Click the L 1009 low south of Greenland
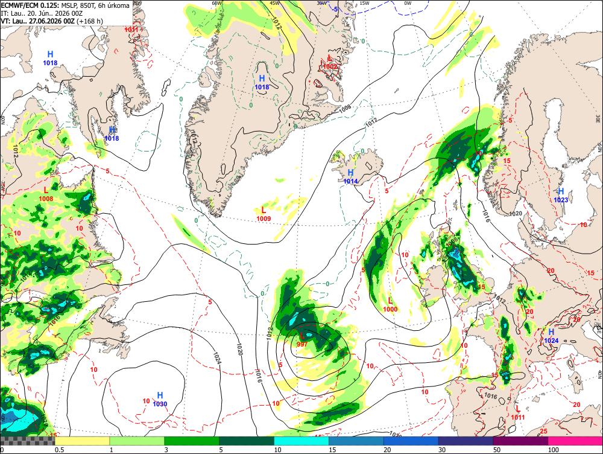 pos(264,214)
